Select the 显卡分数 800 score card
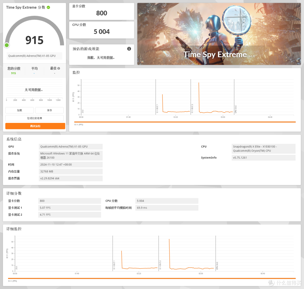Screen dimensions: 304x289 coord(102,12)
